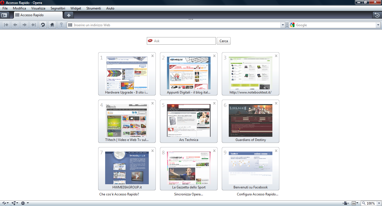Open the Visualizza menu
Image resolution: width=382 pixels, height=206 pixels.
pyautogui.click(x=38, y=8)
